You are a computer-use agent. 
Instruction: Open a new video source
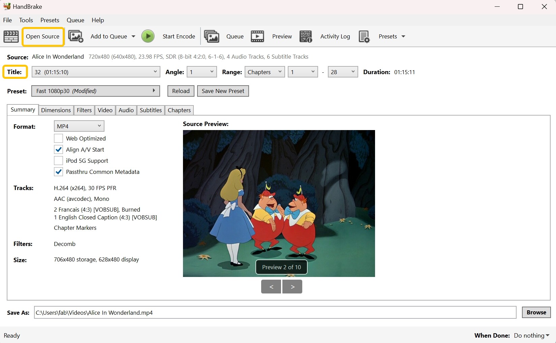click(x=43, y=36)
